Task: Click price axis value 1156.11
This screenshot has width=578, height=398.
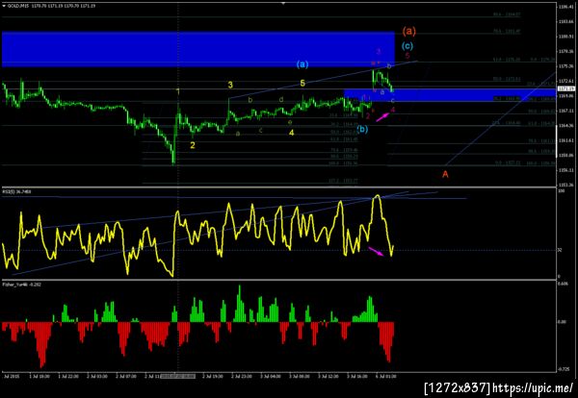Action: click(566, 170)
